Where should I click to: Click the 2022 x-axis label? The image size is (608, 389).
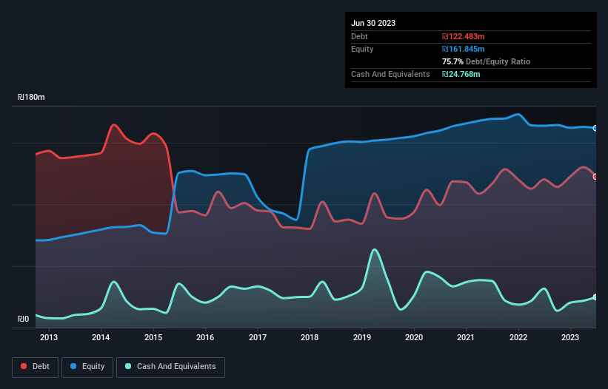(x=518, y=337)
